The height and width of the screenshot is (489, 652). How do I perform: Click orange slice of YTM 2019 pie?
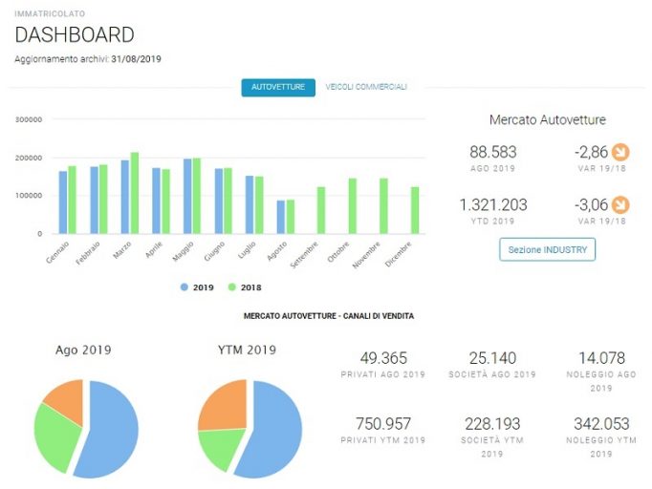click(x=225, y=405)
